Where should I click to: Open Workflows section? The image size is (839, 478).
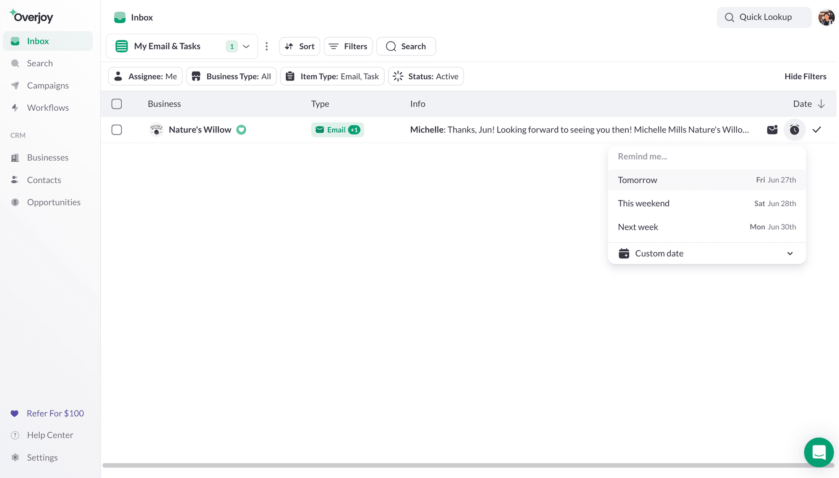(47, 108)
